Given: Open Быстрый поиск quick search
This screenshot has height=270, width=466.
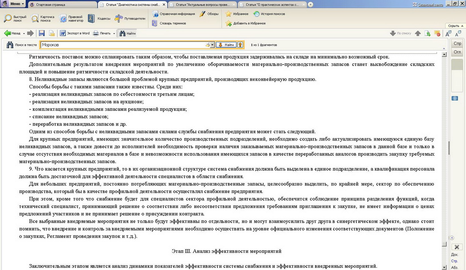Looking at the screenshot, I should click(x=15, y=18).
